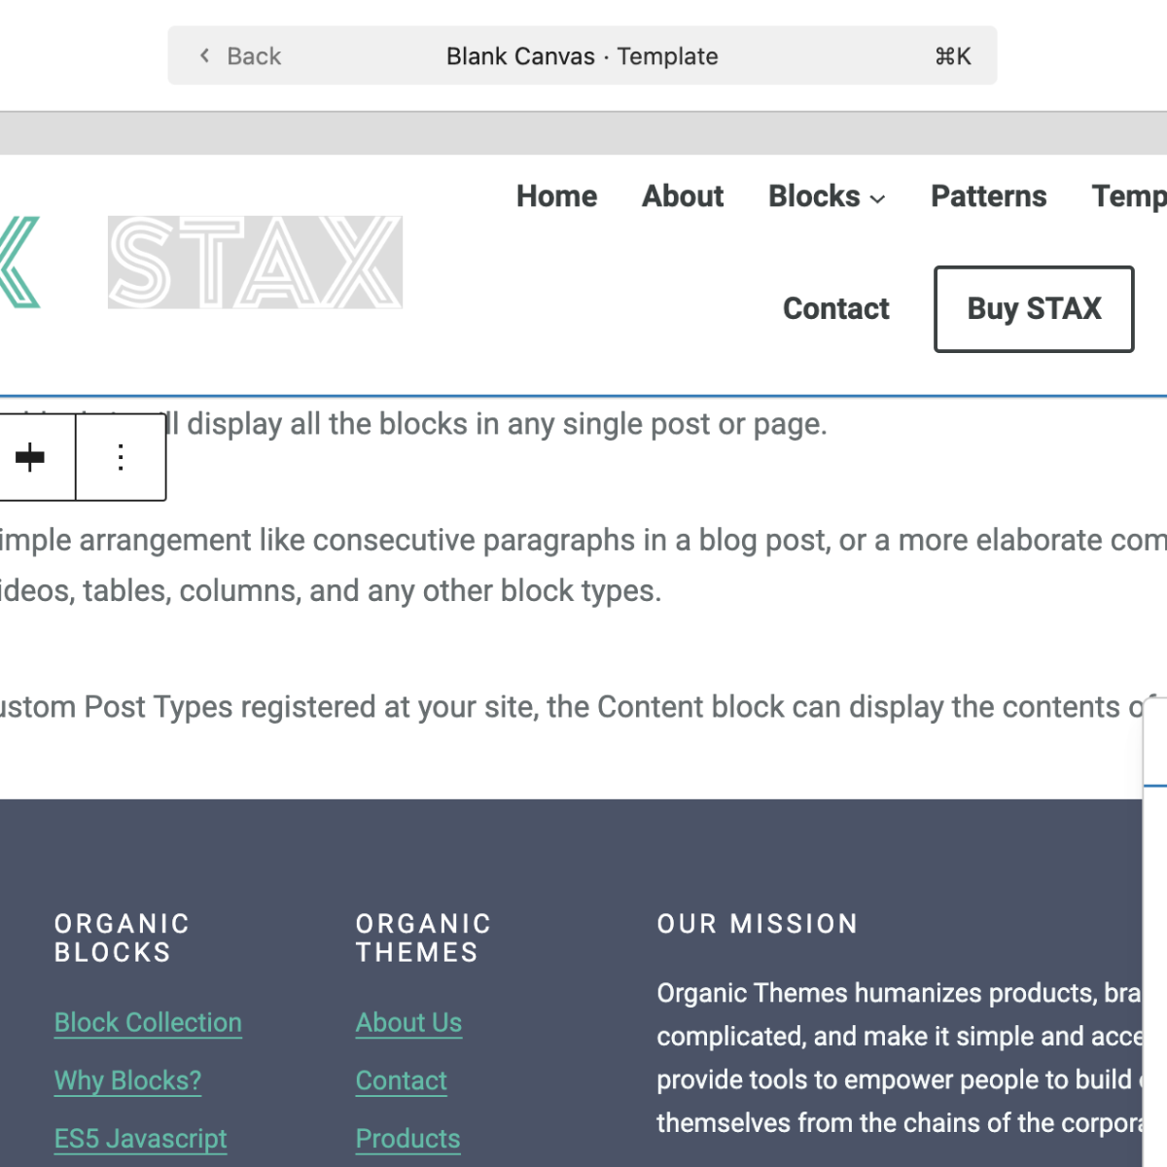Open the Blank Canvas Template title bar
Image resolution: width=1167 pixels, height=1167 pixels.
582,55
